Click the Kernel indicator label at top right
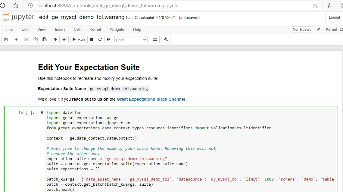343x192 pixels. (x=331, y=29)
